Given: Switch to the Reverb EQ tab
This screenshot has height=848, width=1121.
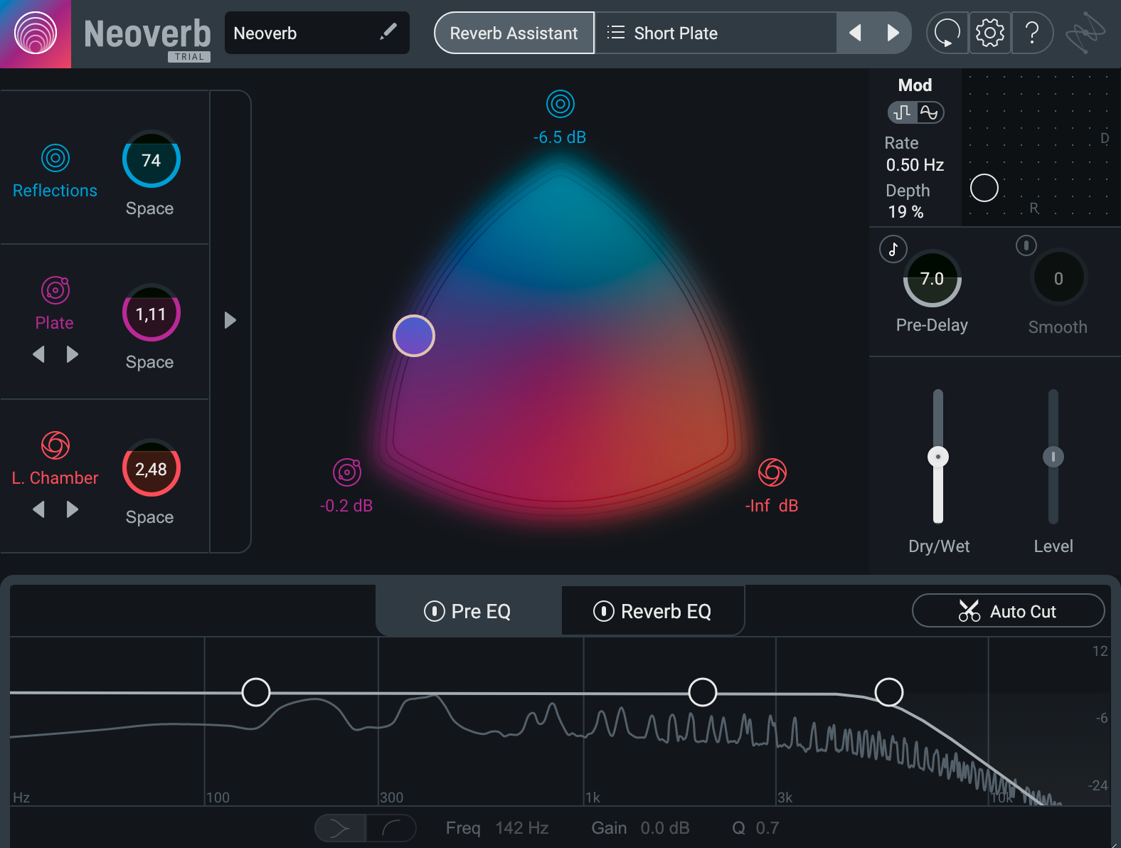Looking at the screenshot, I should pyautogui.click(x=653, y=611).
